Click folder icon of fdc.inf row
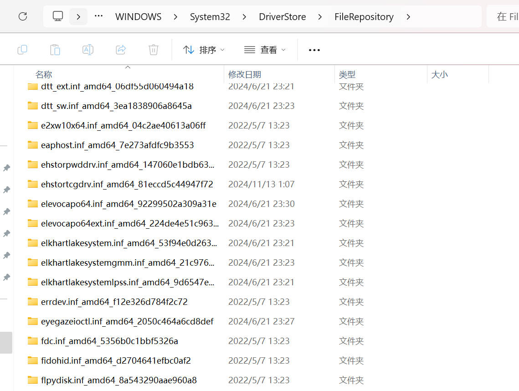Viewport: 519px width, 391px height. 32,340
